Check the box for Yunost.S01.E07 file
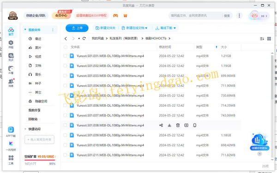Viewport: 277px width, 173px height. pos(65,115)
